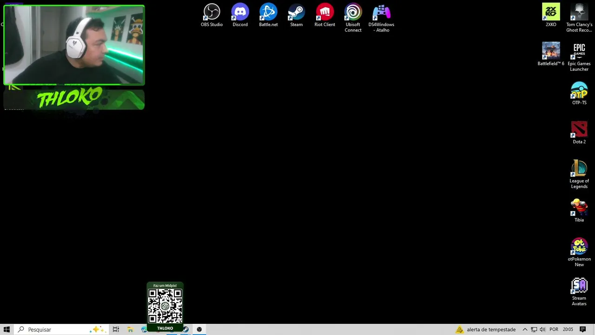Show hidden system tray icons
Image resolution: width=595 pixels, height=335 pixels.
coord(525,329)
